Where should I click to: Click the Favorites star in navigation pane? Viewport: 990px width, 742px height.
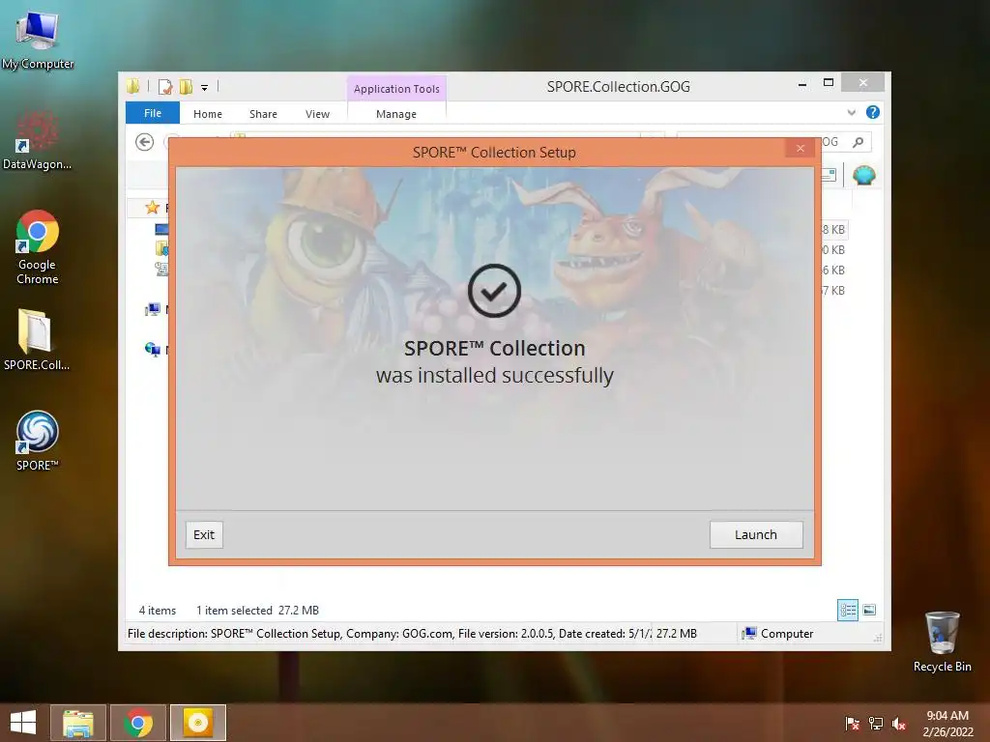click(x=152, y=207)
